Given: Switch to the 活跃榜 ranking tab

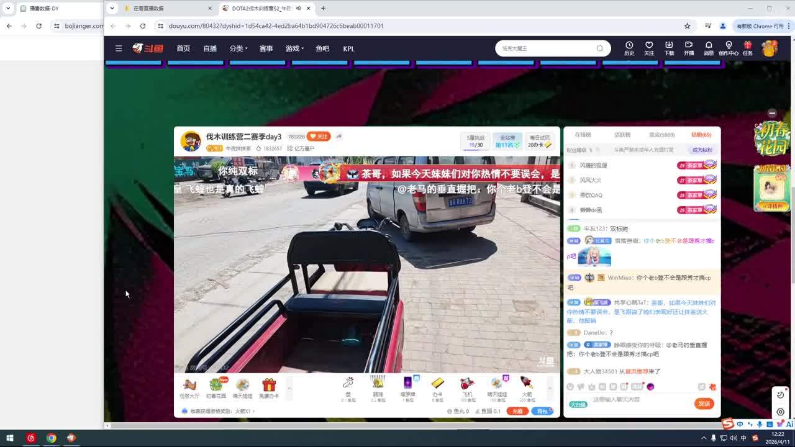Looking at the screenshot, I should tap(622, 135).
